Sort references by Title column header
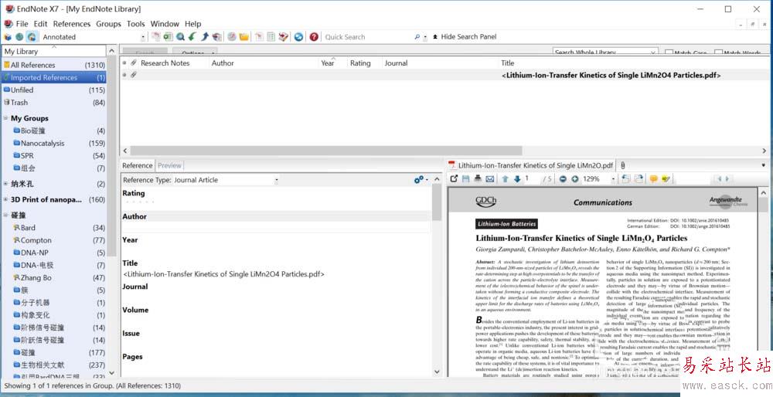The image size is (773, 397). [635, 63]
